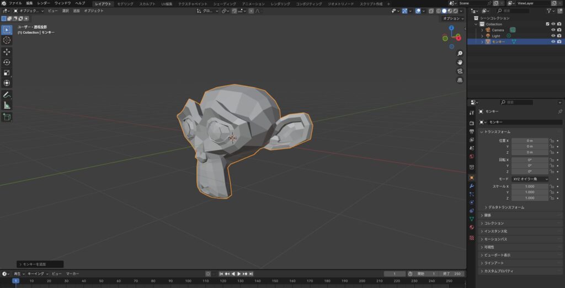The height and width of the screenshot is (288, 565).
Task: Switch to the モデリング workspace tab
Action: tap(125, 4)
